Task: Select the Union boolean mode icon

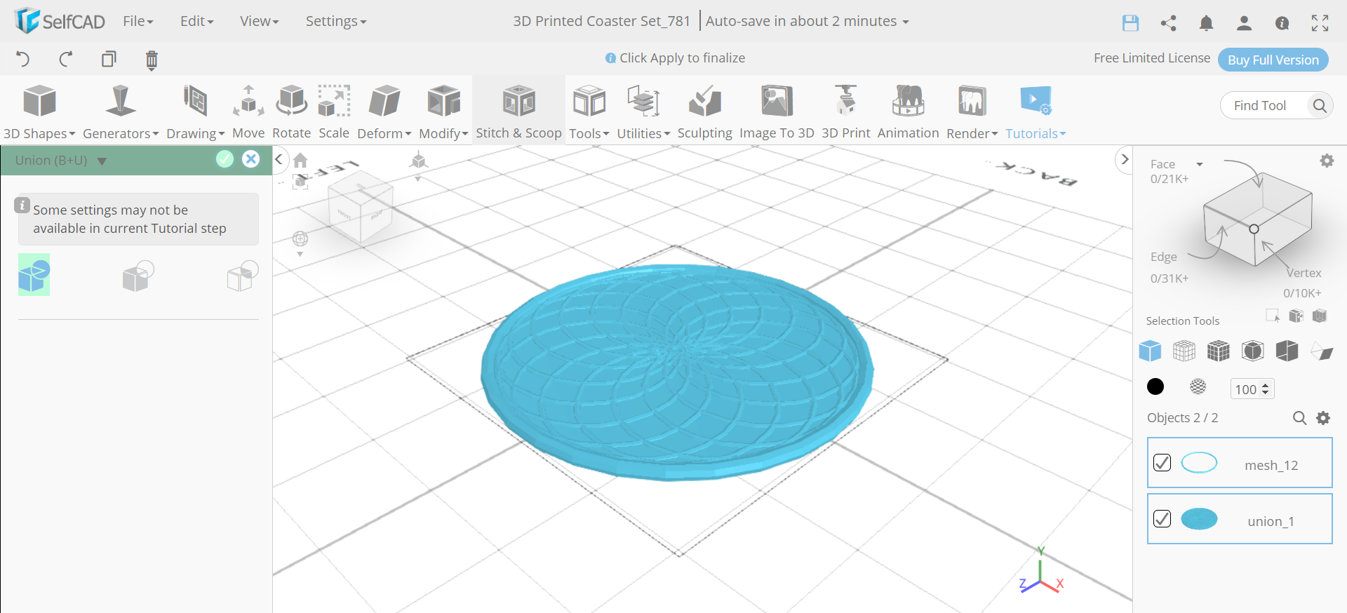Action: [34, 274]
